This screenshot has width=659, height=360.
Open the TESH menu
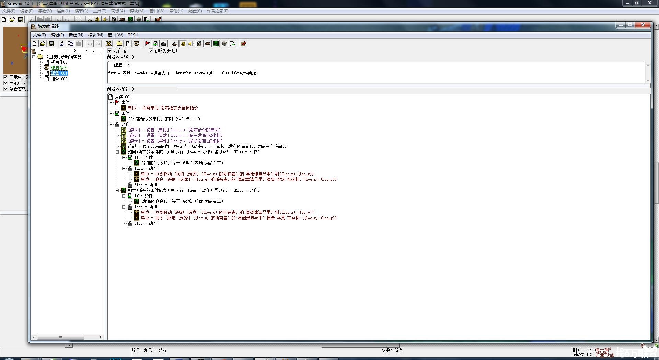coord(133,35)
